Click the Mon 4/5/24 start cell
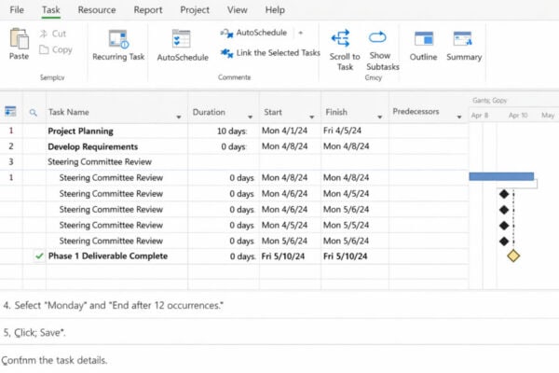The height and width of the screenshot is (373, 559). click(x=290, y=226)
